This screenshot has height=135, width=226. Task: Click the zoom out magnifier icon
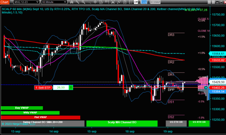(x=89, y=2)
